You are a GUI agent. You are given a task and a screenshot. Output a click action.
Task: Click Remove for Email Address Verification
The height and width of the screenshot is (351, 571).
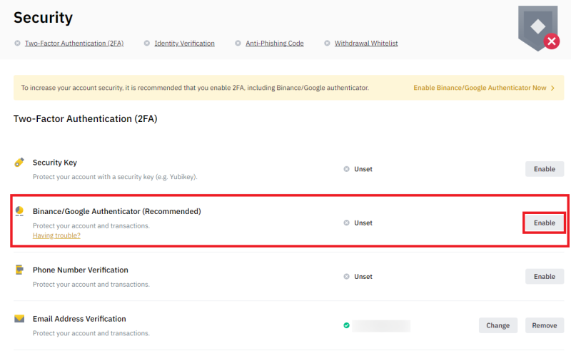pyautogui.click(x=545, y=325)
